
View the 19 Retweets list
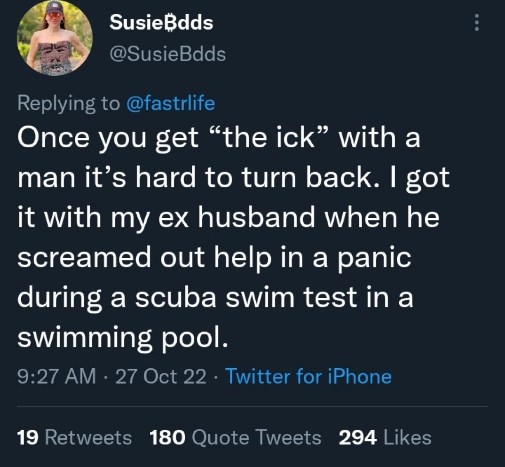pyautogui.click(x=74, y=438)
